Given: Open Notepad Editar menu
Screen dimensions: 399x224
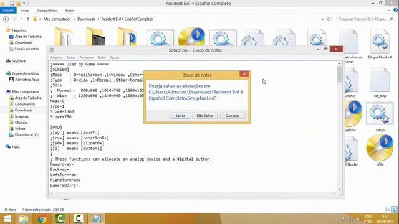Looking at the screenshot, I should coord(71,58).
